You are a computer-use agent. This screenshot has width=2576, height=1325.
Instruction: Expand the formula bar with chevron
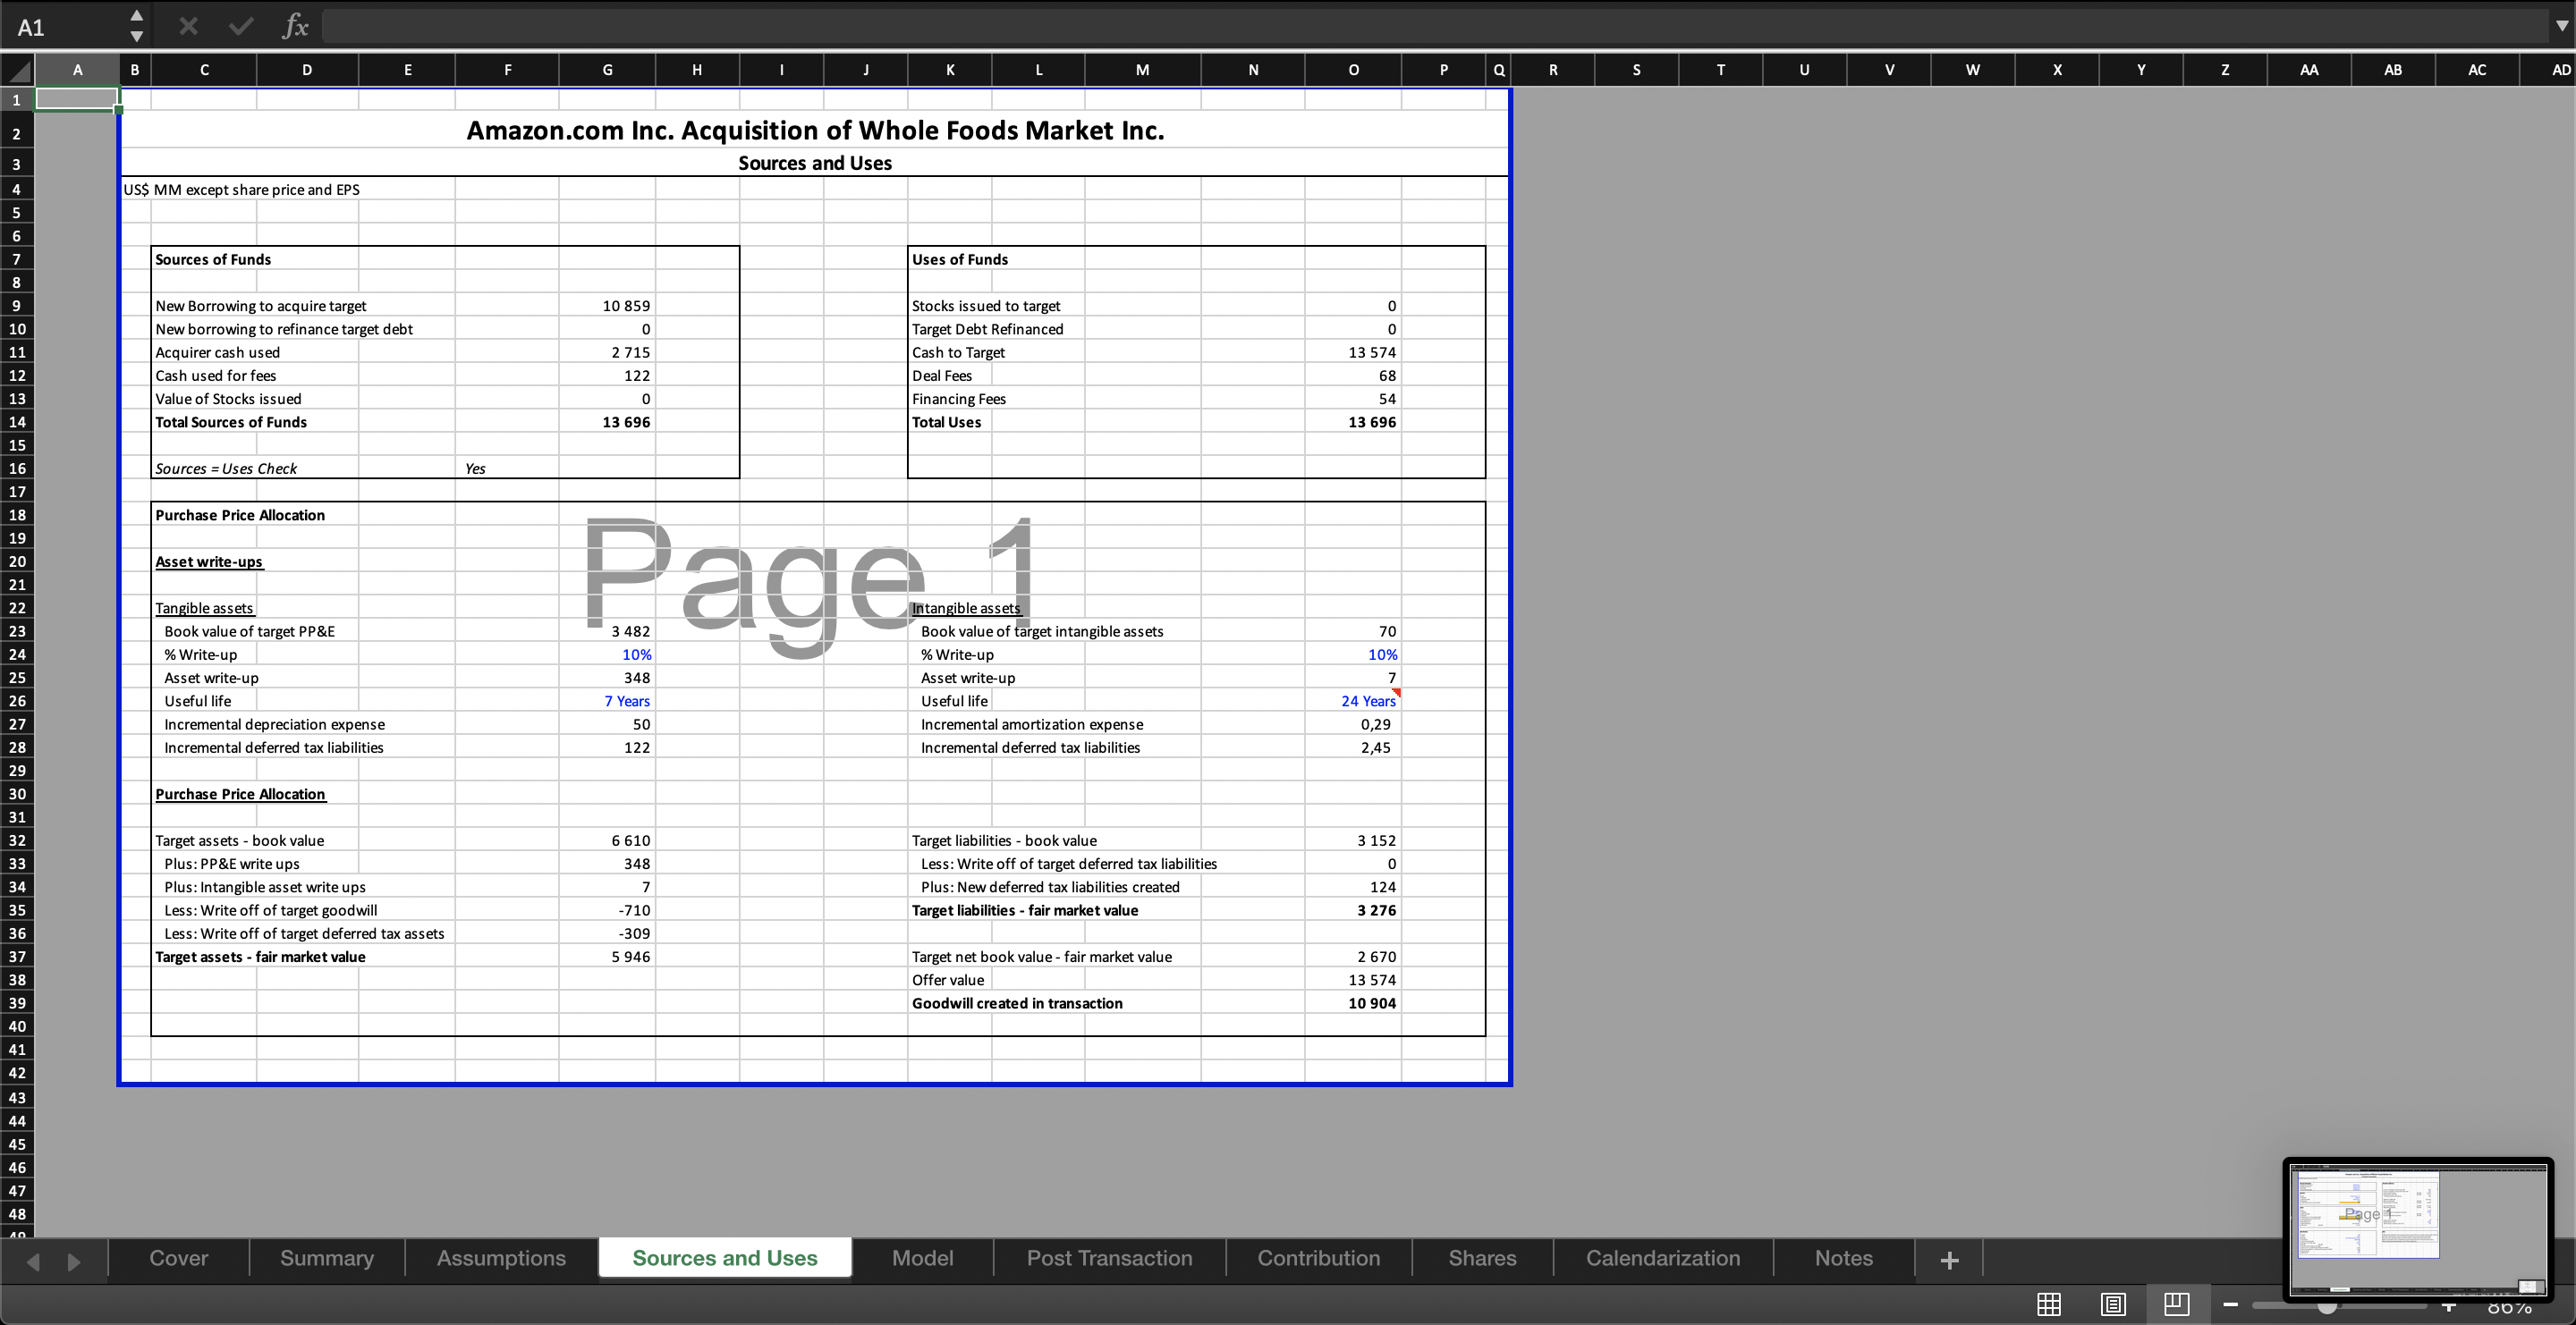(2561, 27)
